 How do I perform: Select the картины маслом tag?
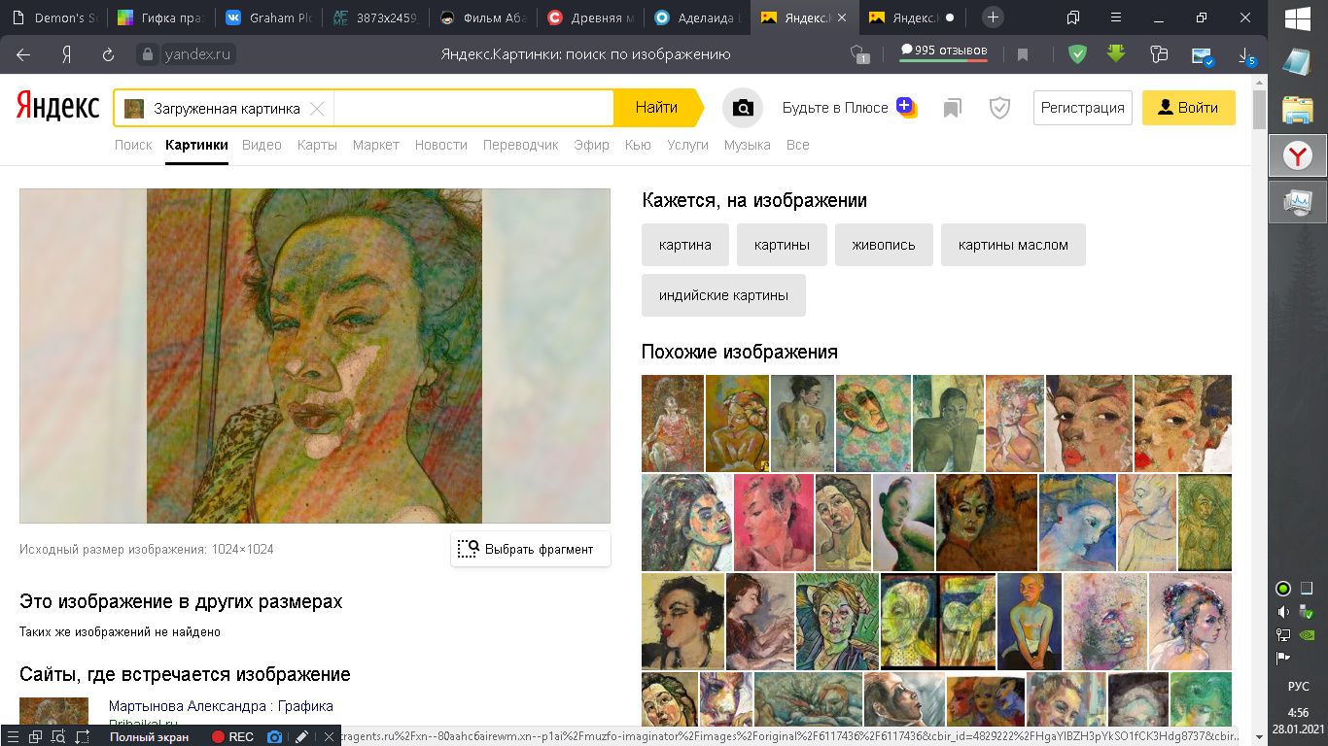pyautogui.click(x=1013, y=245)
